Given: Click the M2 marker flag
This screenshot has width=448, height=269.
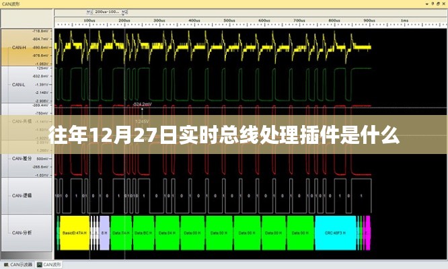Looking at the screenshot, I should click(x=124, y=12).
